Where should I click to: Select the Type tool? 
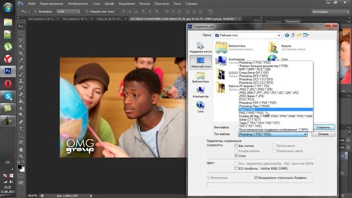click(x=21, y=129)
